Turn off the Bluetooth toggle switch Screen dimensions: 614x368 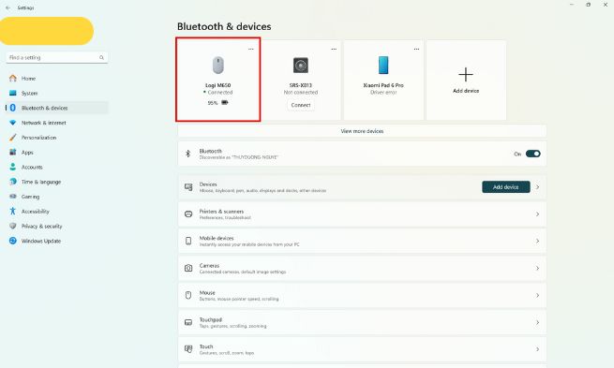[533, 154]
